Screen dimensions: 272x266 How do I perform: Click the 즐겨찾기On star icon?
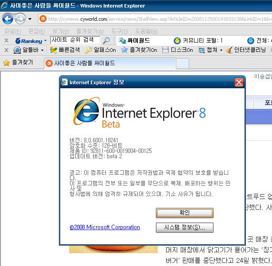click(124, 50)
